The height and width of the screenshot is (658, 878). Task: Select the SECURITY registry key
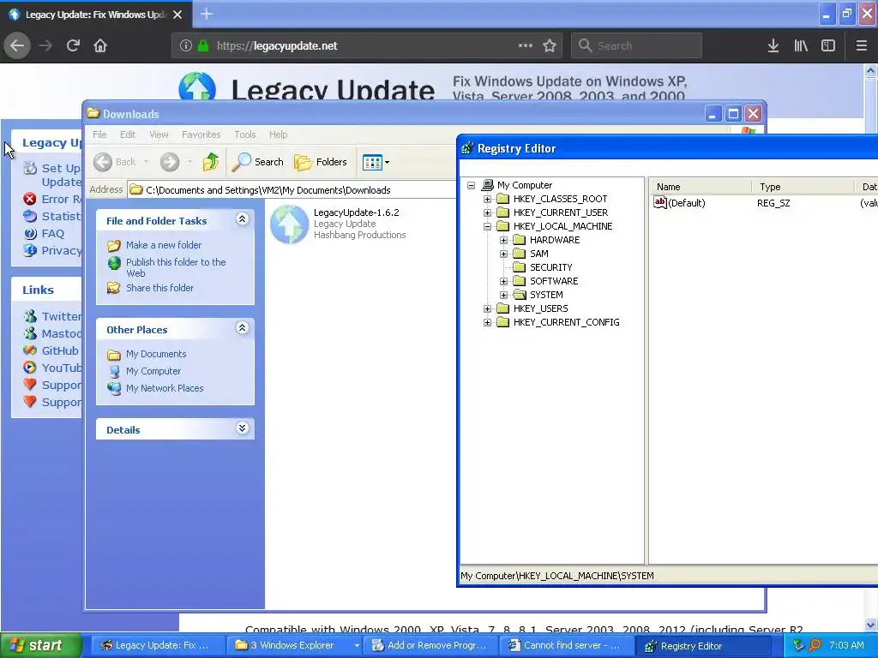coord(551,267)
